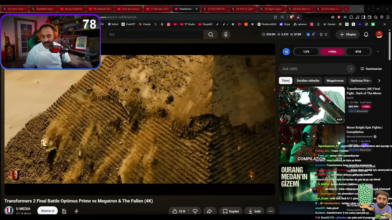Click the Brave Shields lion icon
Screen dimensions: 392x220
pyautogui.click(x=291, y=17)
